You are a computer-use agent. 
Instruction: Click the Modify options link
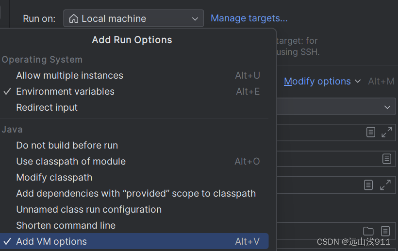[x=317, y=82]
